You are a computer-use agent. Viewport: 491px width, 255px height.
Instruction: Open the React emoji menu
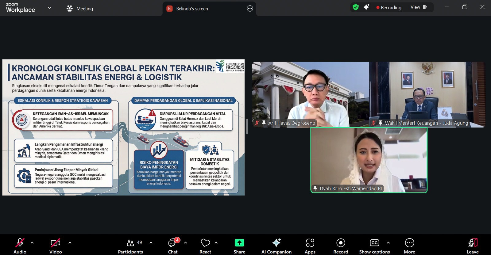(x=205, y=246)
